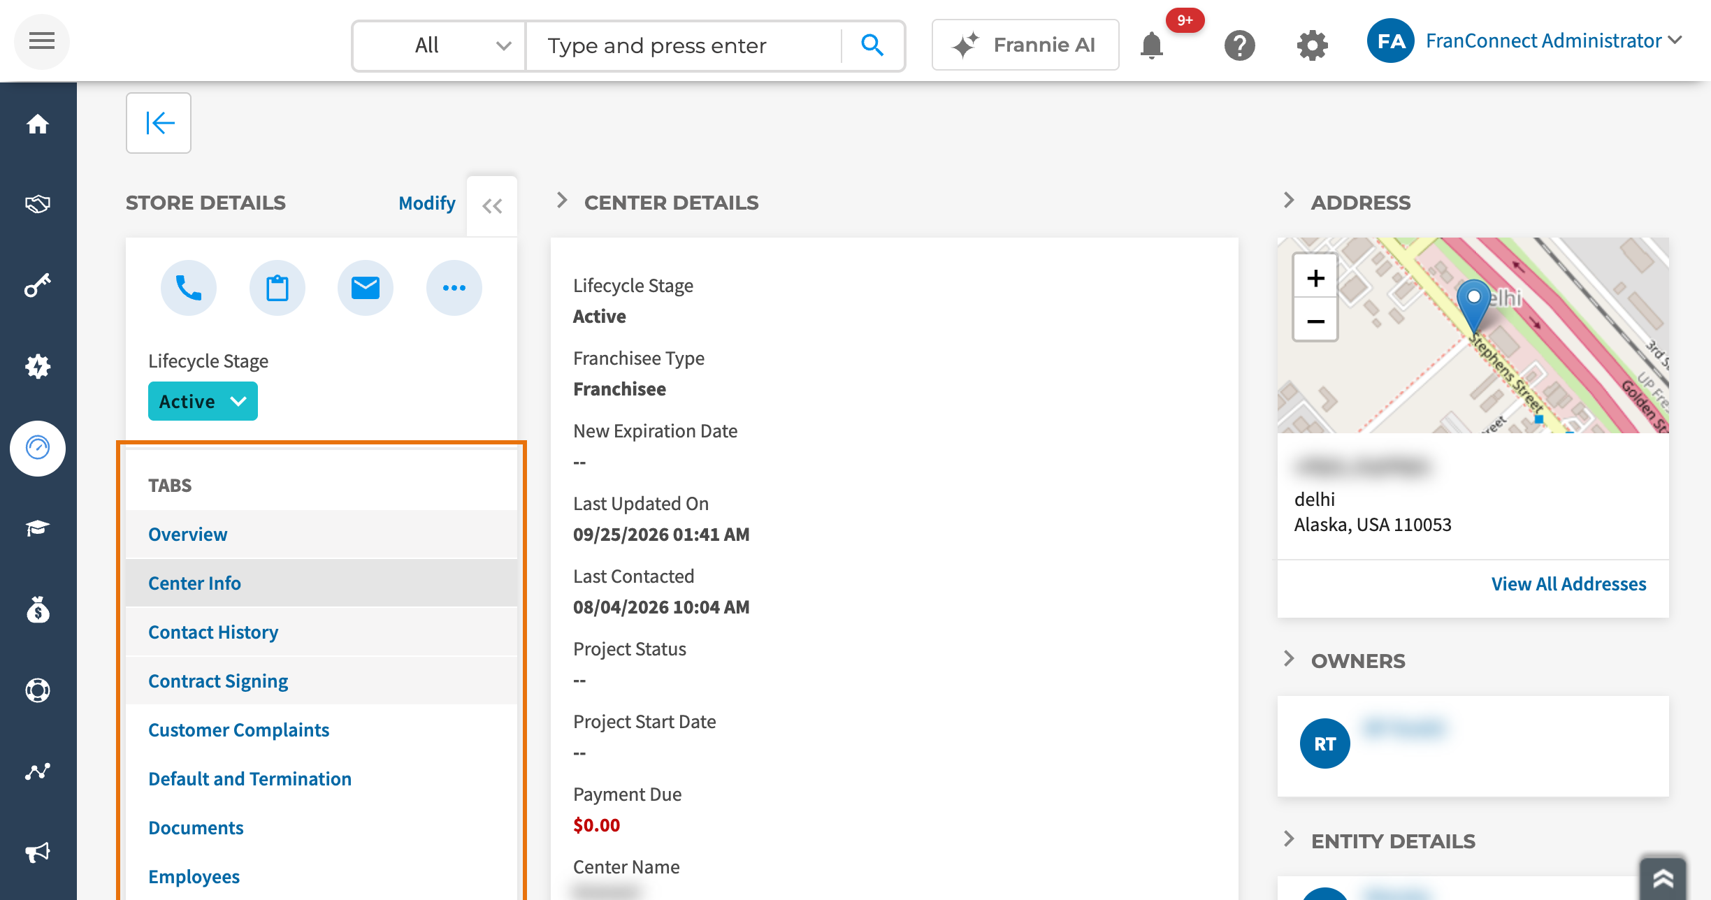Open the megaphone marketing module
The image size is (1711, 900).
click(x=38, y=852)
